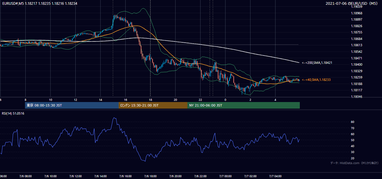Image resolution: width=382 pixels, height=179 pixels.
Task: Click the RSI level 80 label
Action: coord(352,122)
